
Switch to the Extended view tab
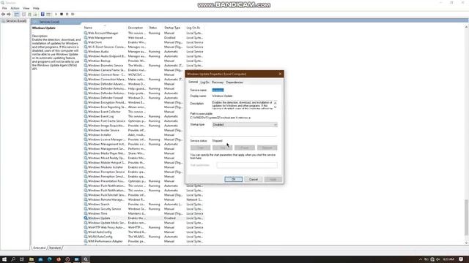[39, 248]
